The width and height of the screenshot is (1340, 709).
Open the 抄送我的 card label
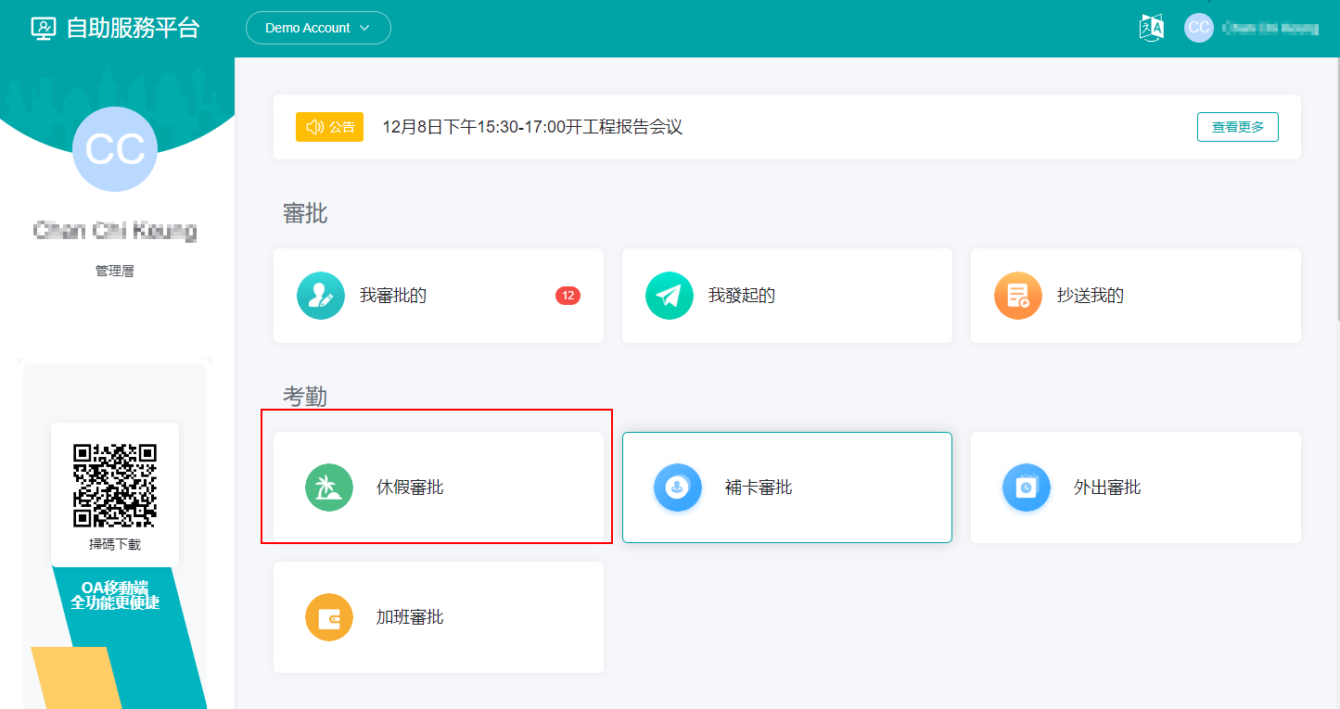(1091, 296)
